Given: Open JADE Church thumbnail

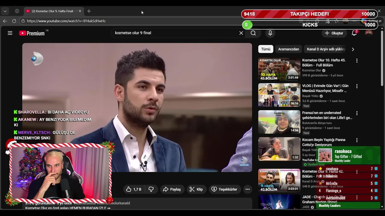Looking at the screenshot, I should 279,202.
